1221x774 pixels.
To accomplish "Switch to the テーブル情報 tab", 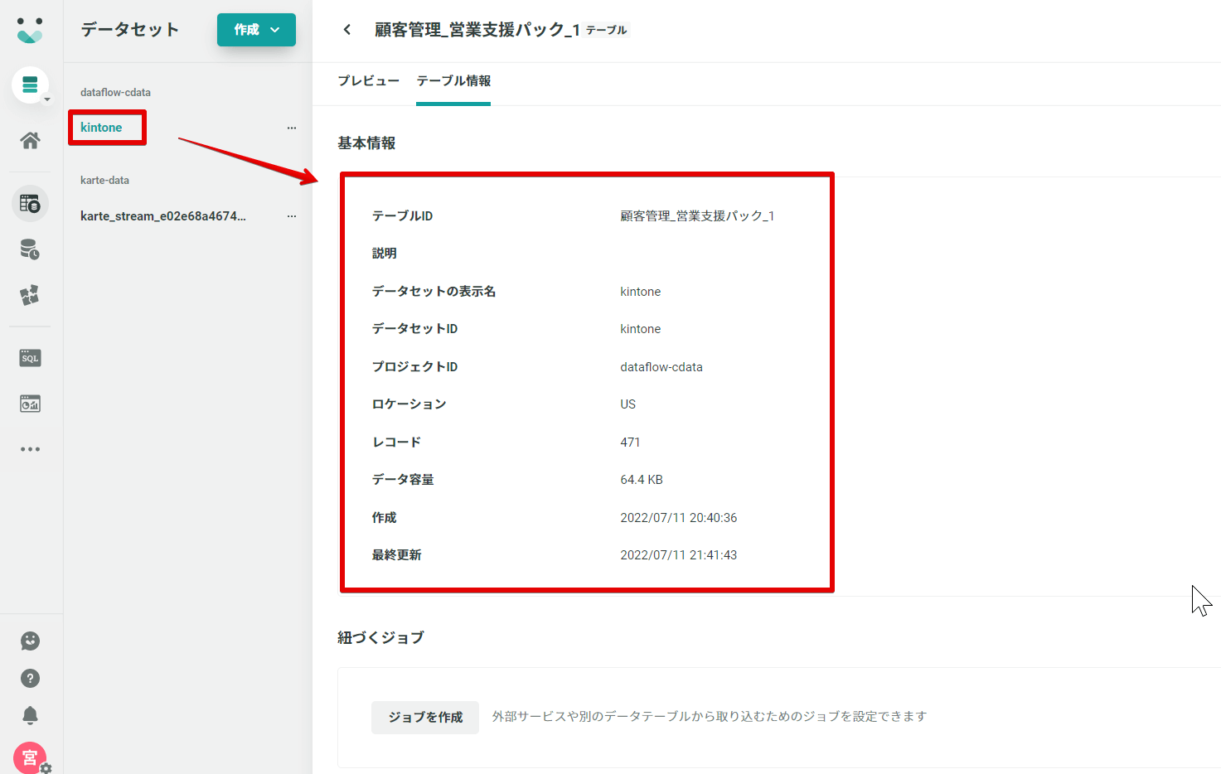I will pyautogui.click(x=453, y=81).
